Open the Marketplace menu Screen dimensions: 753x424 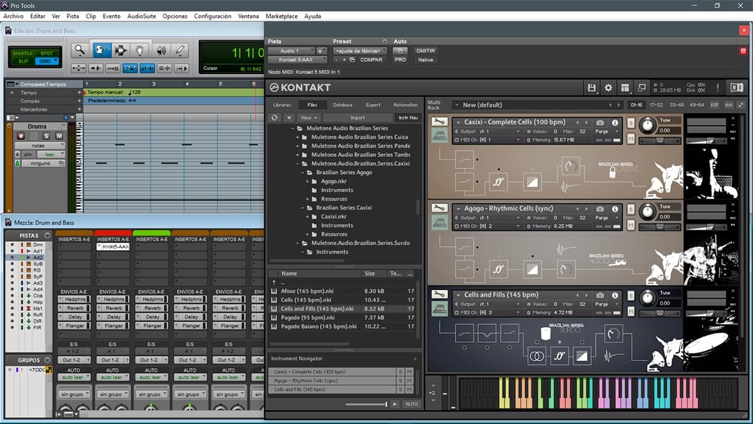[x=282, y=16]
